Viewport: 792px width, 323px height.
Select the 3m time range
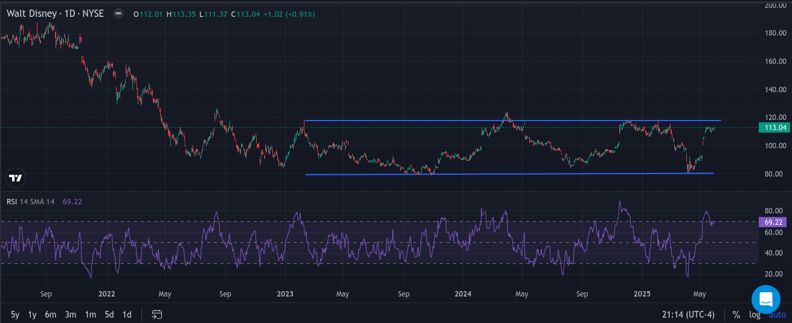71,315
